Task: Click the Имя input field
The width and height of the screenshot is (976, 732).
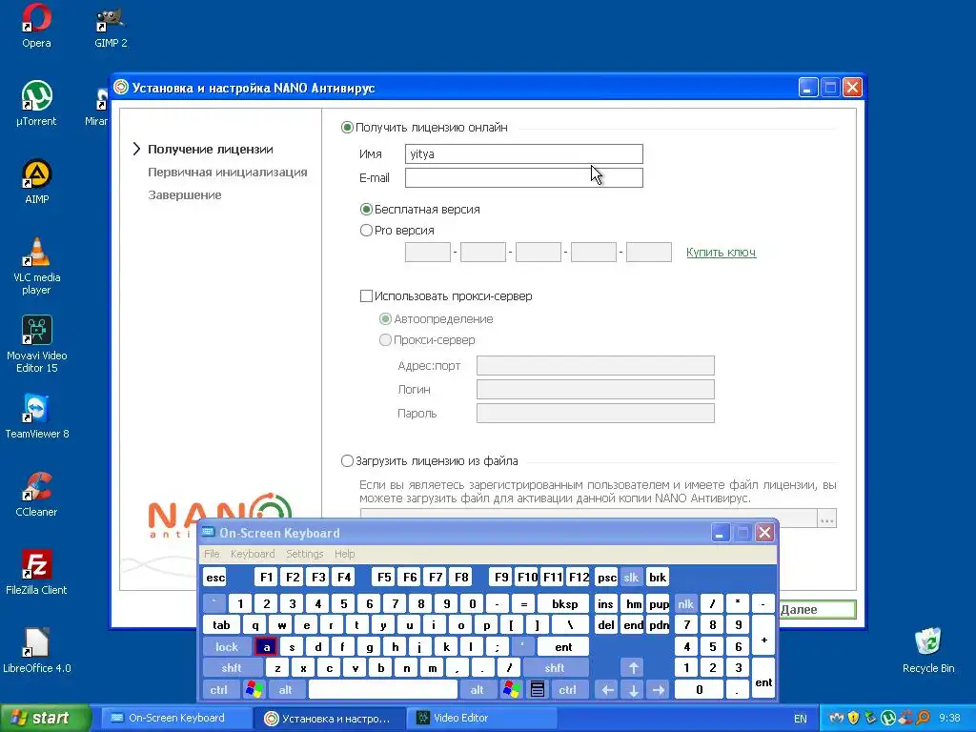Action: pos(523,153)
